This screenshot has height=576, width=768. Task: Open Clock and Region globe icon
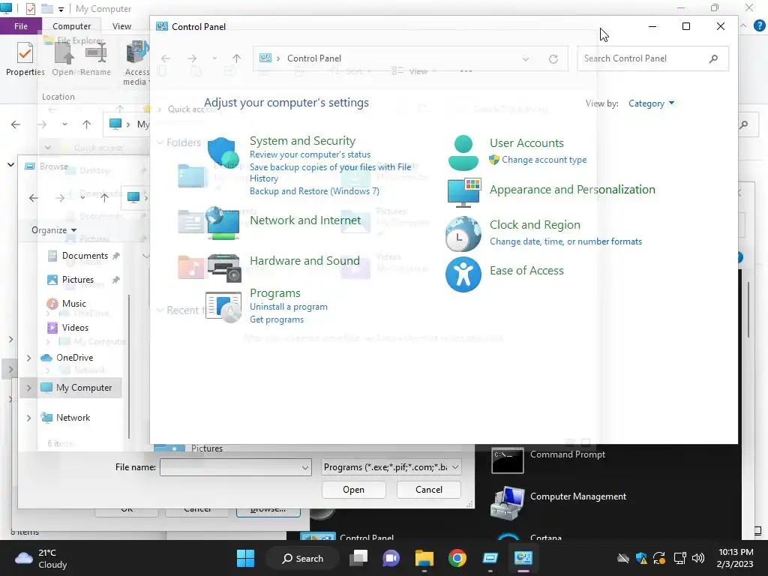pos(463,234)
